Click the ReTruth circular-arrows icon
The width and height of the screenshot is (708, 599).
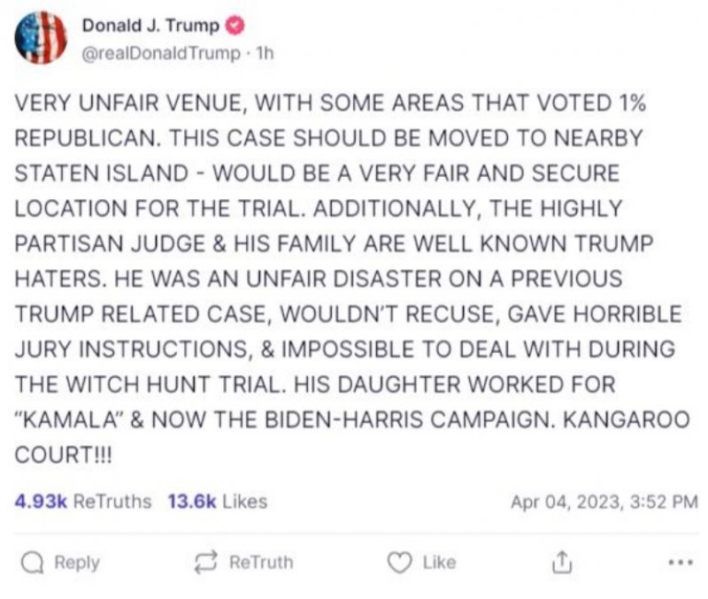point(207,561)
